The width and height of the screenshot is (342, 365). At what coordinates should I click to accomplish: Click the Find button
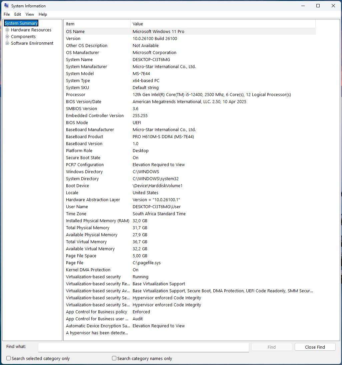click(271, 347)
